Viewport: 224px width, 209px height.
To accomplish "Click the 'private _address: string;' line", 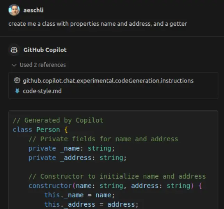I will click(77, 158).
